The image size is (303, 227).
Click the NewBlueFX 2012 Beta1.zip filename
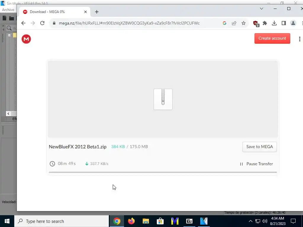tap(78, 147)
